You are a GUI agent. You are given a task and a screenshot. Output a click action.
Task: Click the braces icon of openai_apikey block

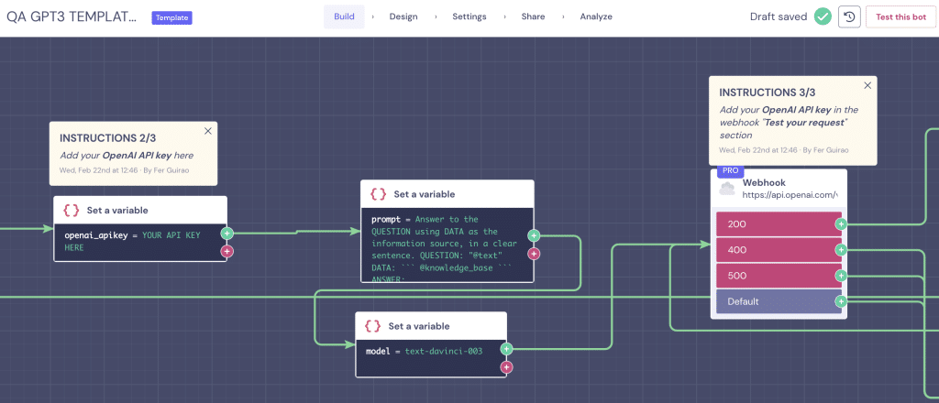72,210
